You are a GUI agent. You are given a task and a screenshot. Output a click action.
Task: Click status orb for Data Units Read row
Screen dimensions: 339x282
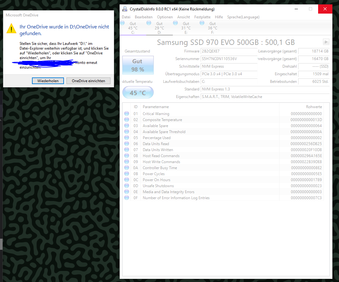(127, 144)
